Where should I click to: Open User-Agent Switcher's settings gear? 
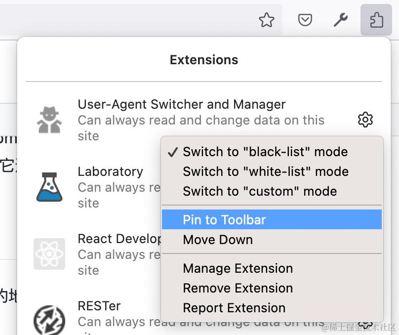point(365,120)
